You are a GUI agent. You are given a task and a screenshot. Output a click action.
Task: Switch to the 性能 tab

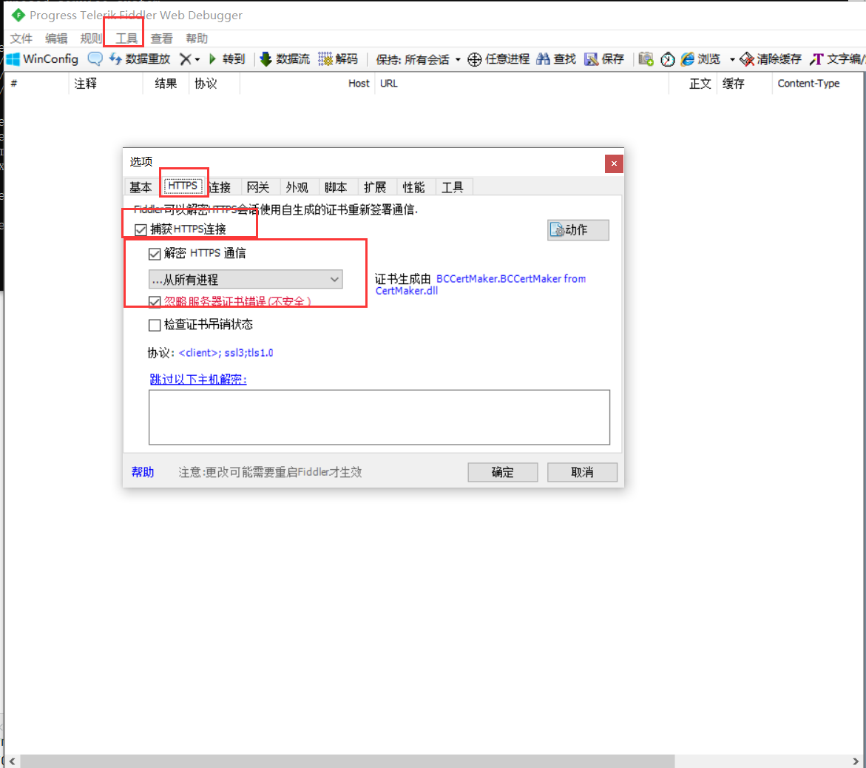414,186
